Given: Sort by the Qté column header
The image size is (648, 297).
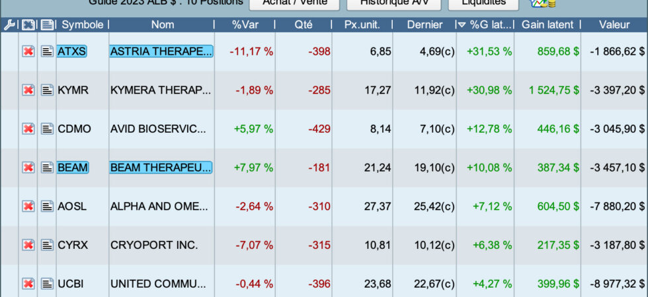Looking at the screenshot, I should click(x=304, y=25).
